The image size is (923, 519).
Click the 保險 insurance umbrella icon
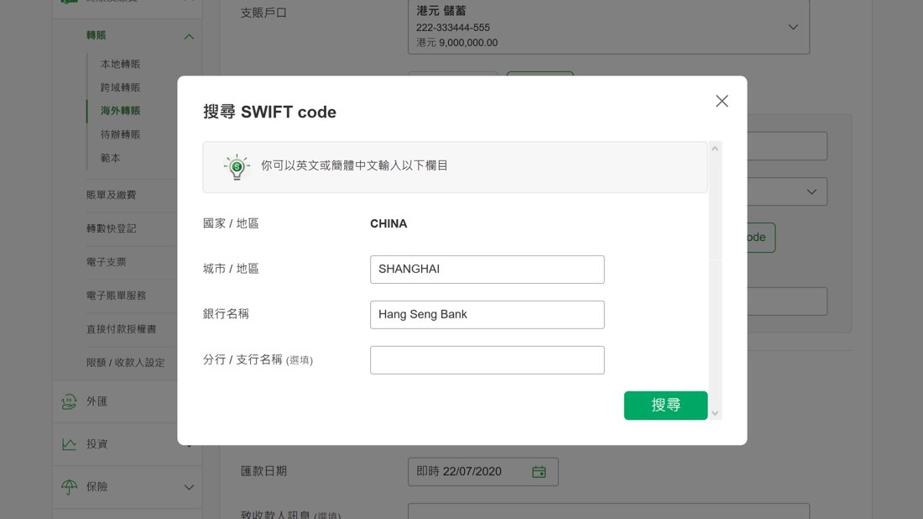click(69, 487)
